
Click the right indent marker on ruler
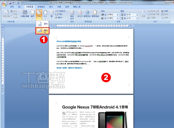pos(129,26)
